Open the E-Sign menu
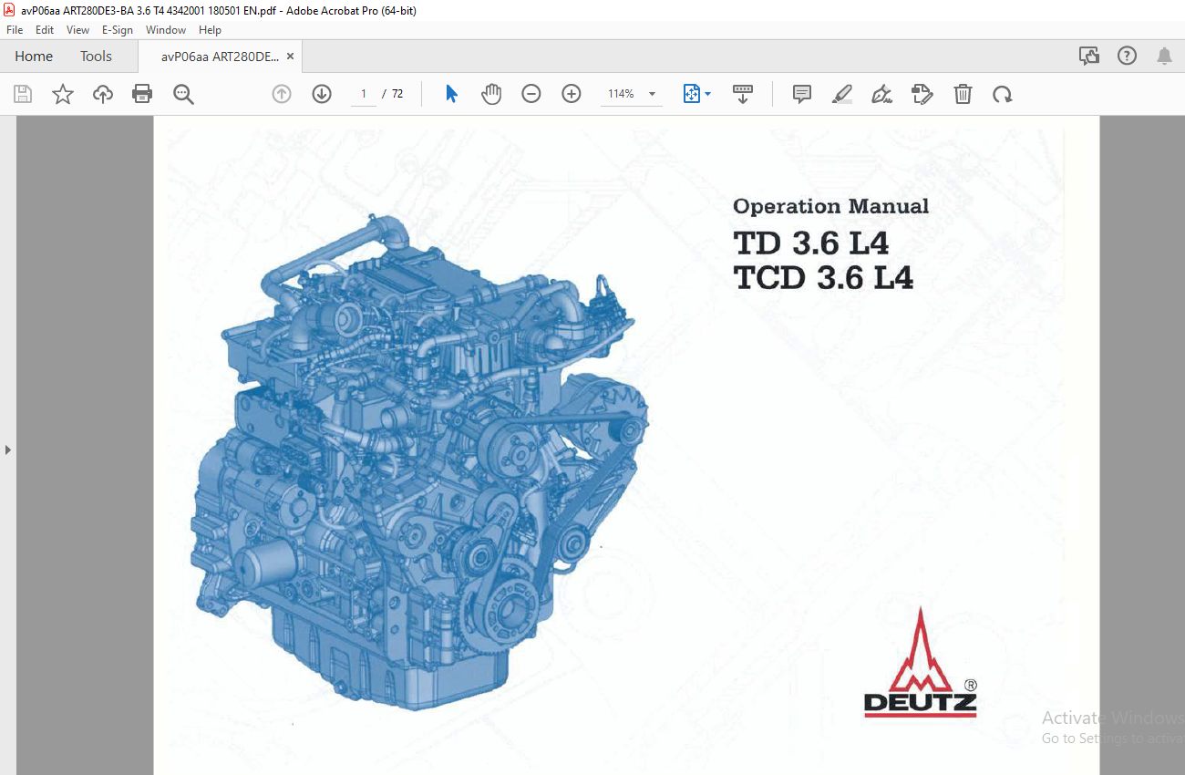1185x775 pixels. point(118,30)
